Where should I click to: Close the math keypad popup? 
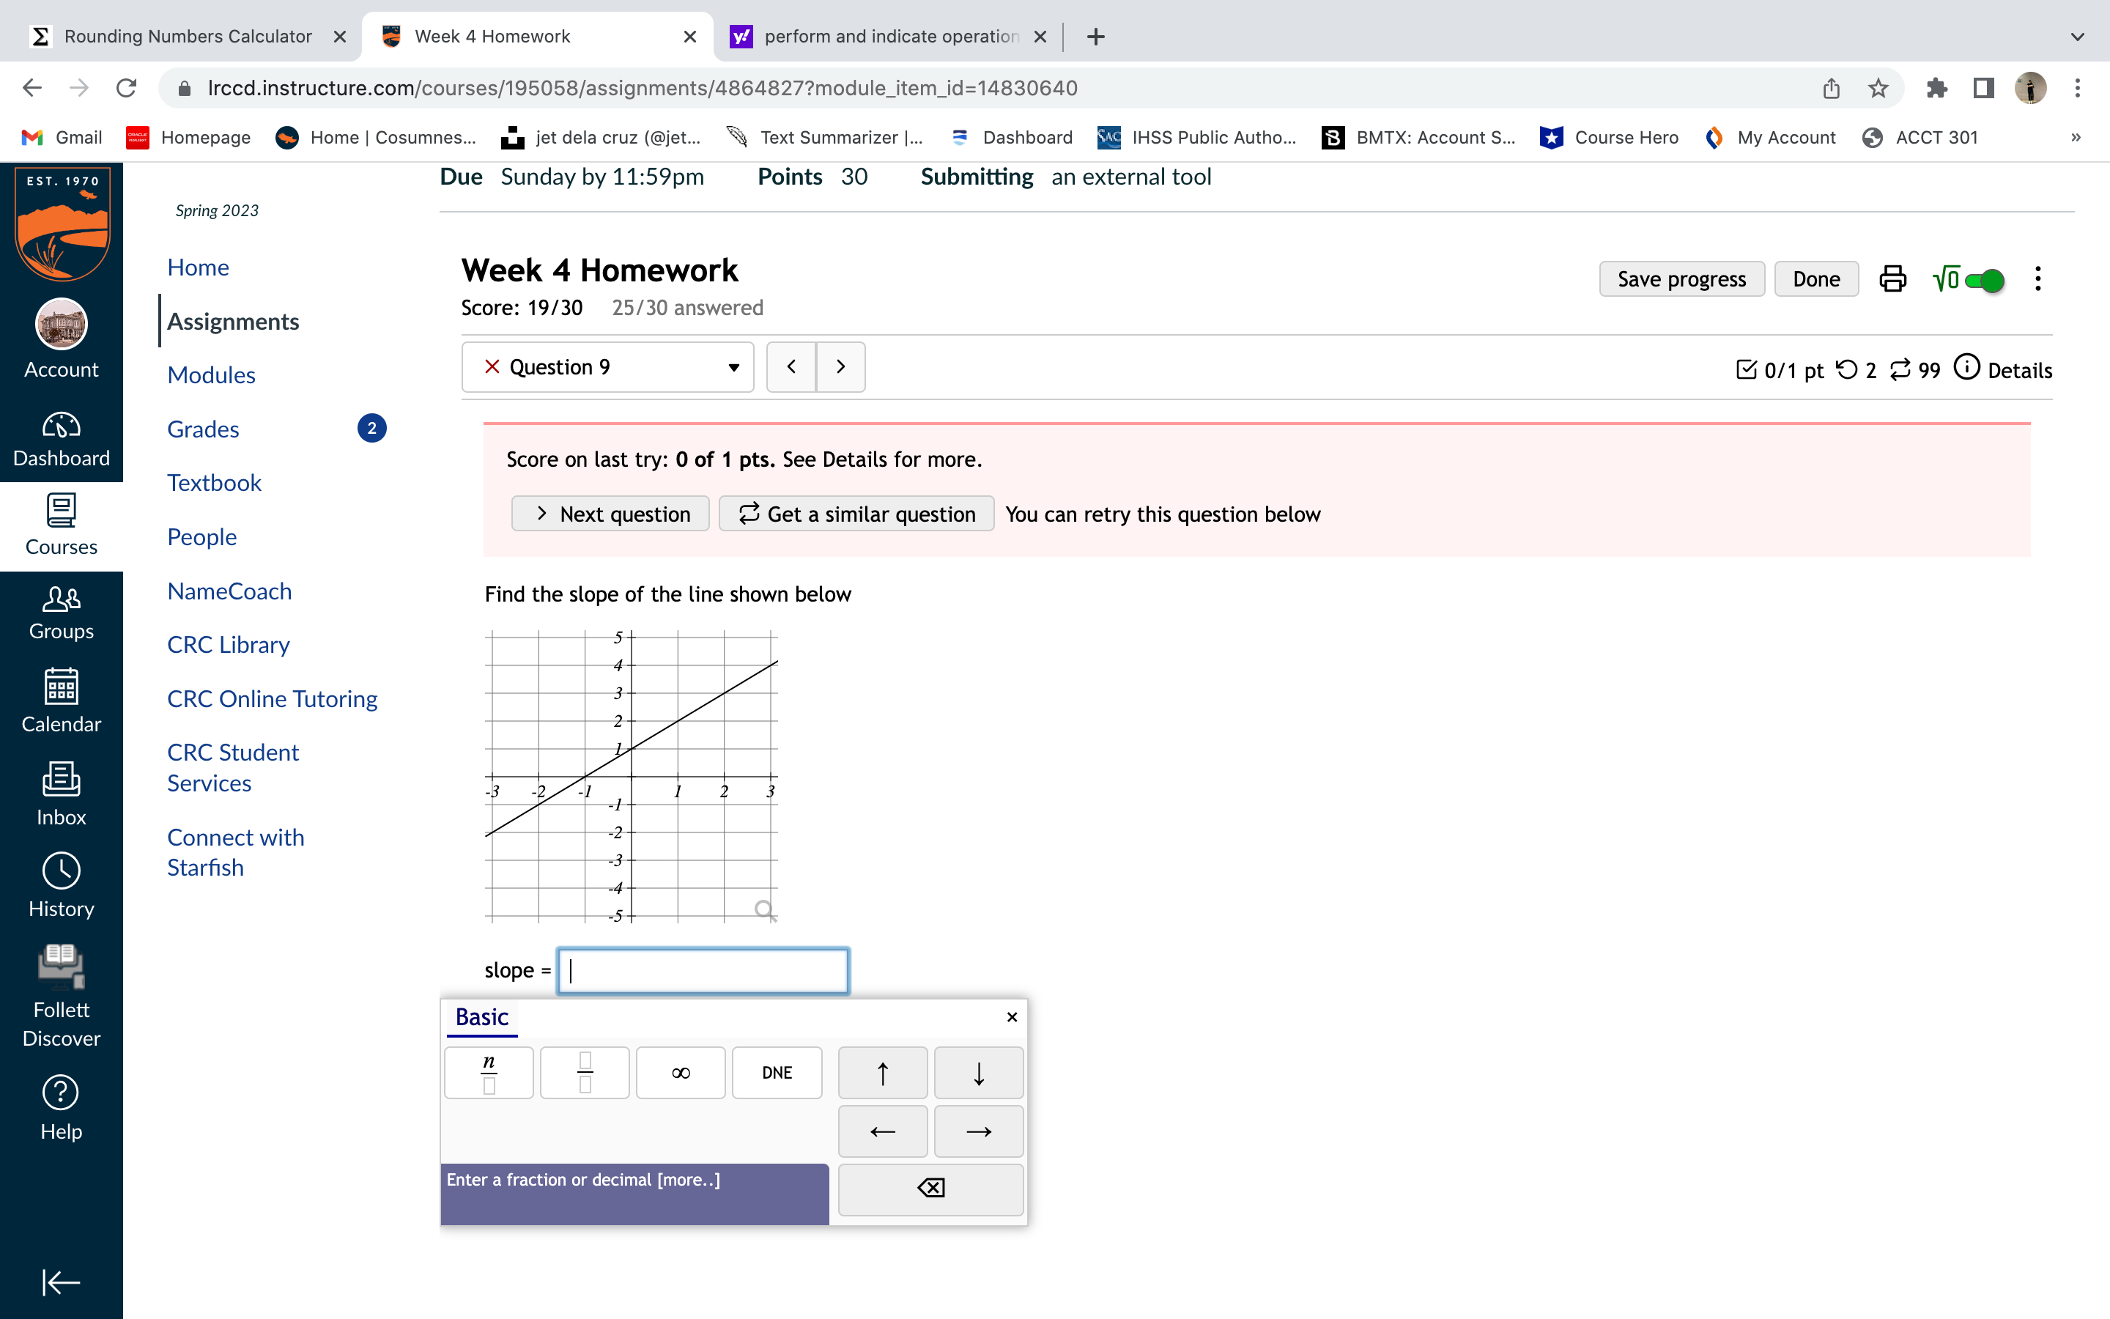(x=1011, y=1017)
